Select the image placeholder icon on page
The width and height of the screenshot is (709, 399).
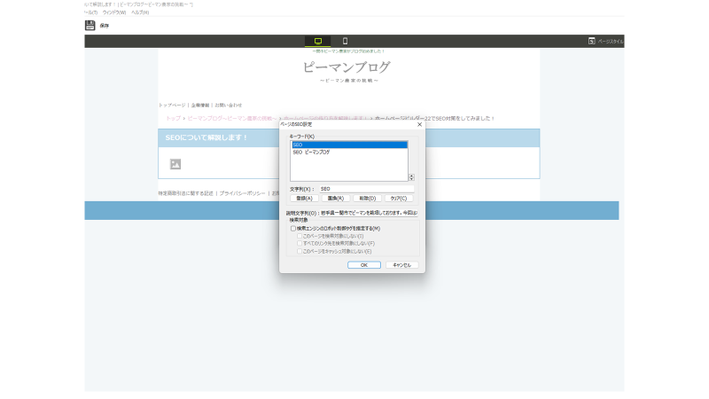pos(175,164)
